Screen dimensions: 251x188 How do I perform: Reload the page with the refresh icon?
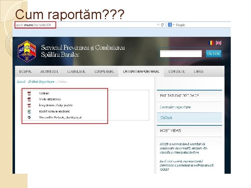[x=162, y=25]
